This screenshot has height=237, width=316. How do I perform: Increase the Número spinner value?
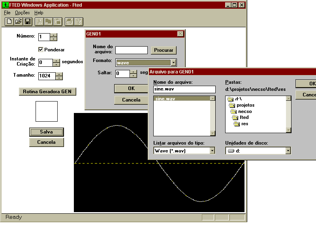(54, 35)
